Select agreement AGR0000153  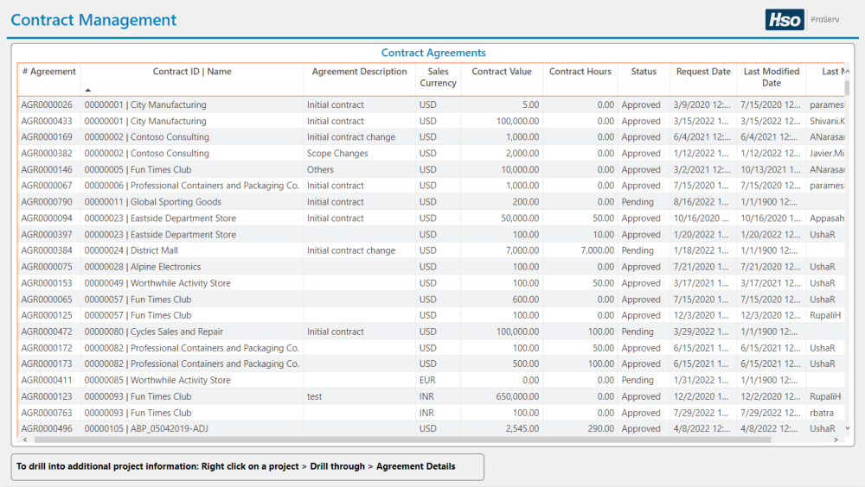click(47, 283)
